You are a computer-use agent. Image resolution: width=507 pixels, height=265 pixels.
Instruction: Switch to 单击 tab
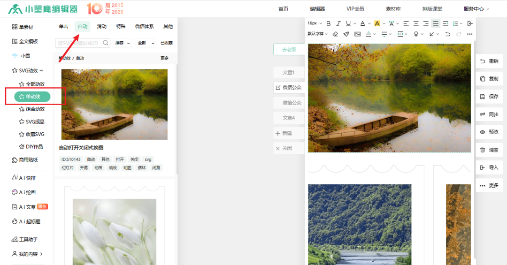pyautogui.click(x=63, y=26)
